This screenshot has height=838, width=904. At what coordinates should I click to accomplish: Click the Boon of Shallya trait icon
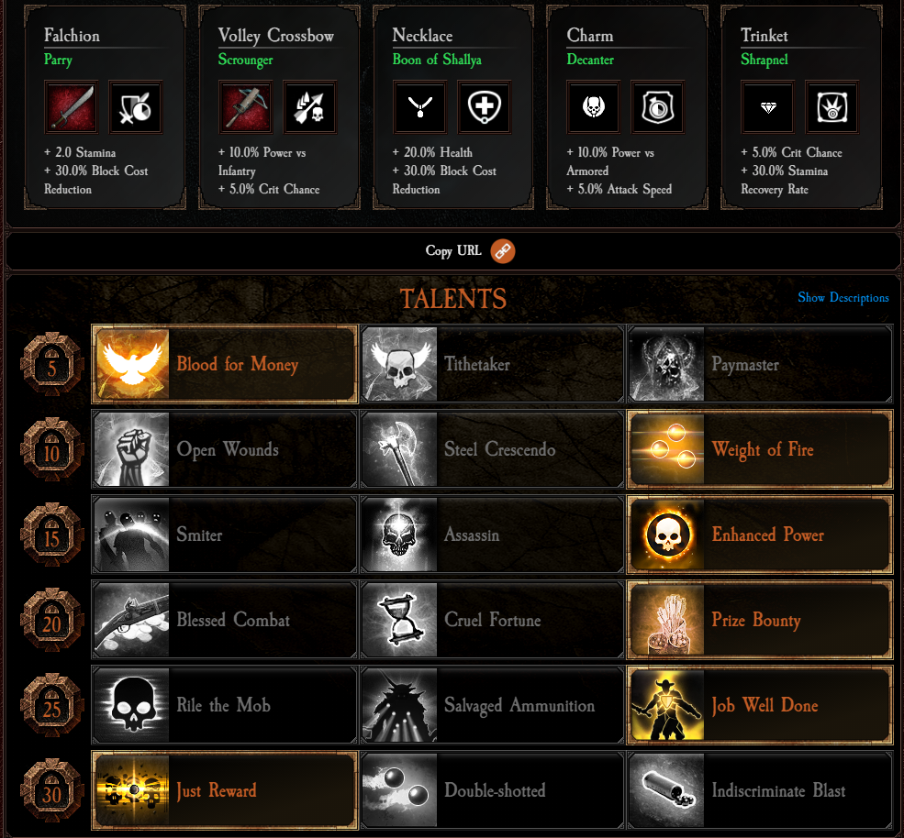point(485,107)
